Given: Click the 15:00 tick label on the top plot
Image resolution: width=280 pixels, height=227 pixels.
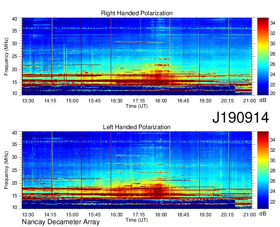Looking at the screenshot, I should click(x=72, y=101).
